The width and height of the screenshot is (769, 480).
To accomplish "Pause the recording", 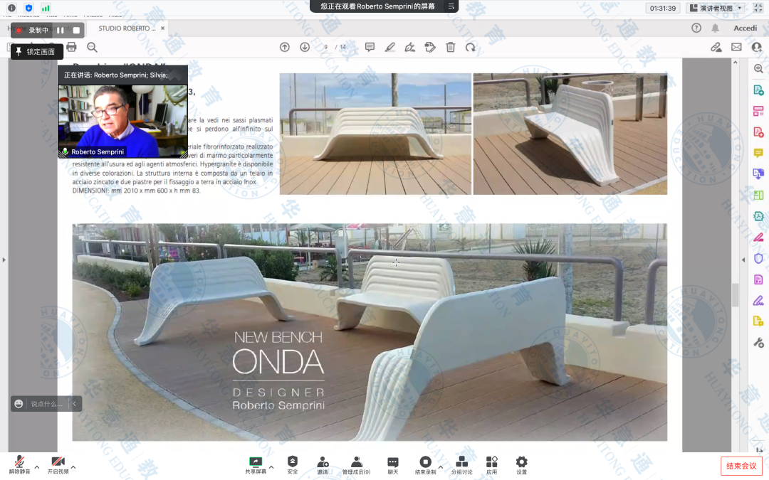I will point(61,31).
